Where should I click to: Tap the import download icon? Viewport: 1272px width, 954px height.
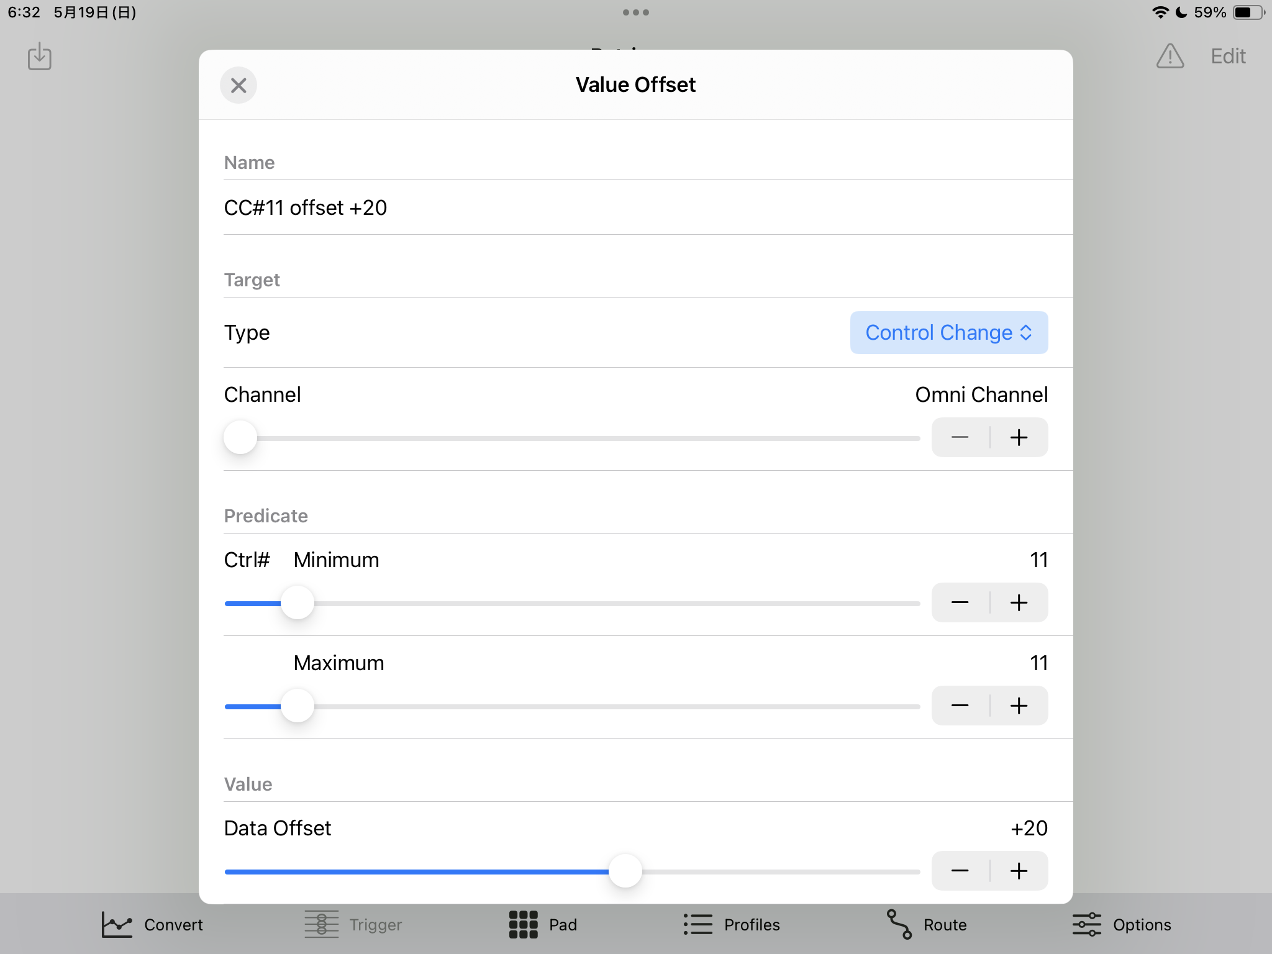[x=40, y=57]
